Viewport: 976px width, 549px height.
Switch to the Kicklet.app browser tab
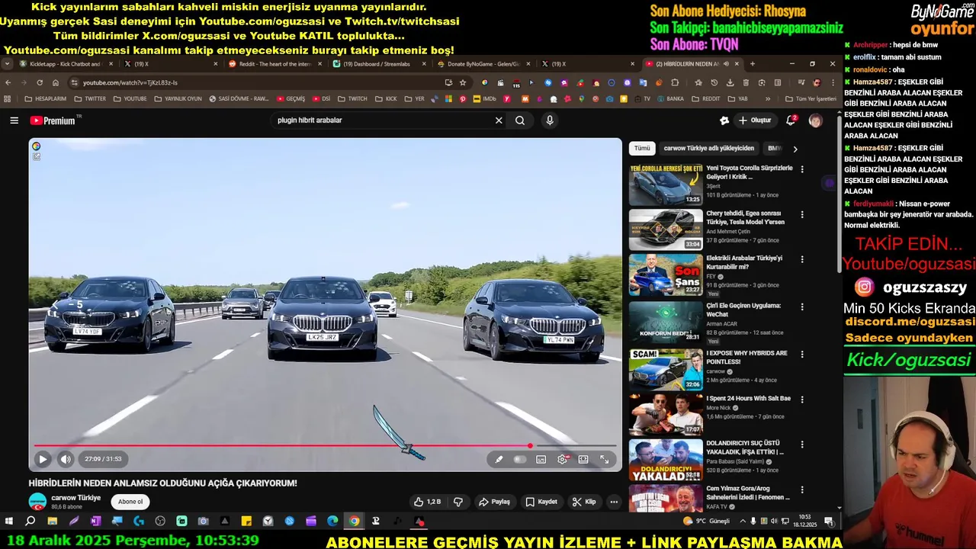(66, 64)
